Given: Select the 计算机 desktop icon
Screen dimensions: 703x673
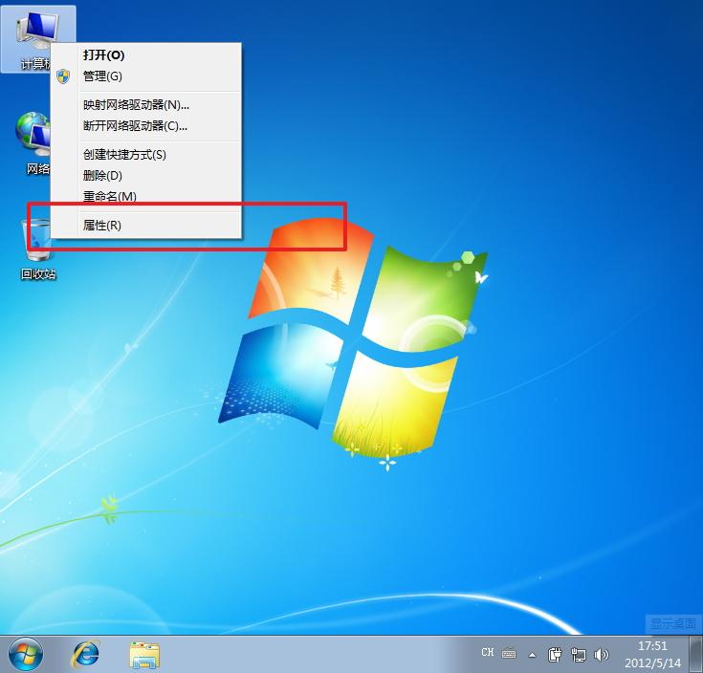Looking at the screenshot, I should 37,39.
